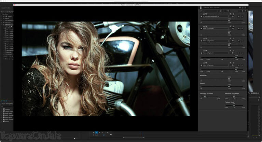Click the camera icon in LUT Mixer title bar
Screen dimensions: 262x142
240,8
